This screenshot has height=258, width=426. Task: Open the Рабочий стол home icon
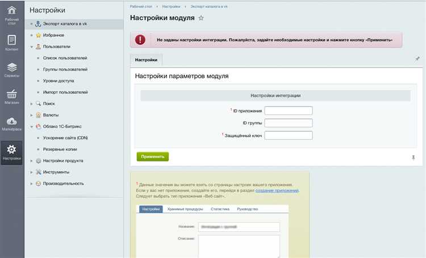coord(12,10)
